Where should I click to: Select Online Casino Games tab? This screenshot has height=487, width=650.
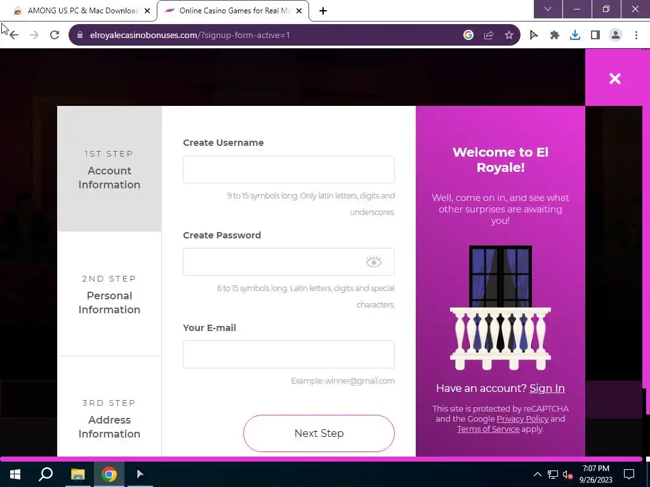(232, 11)
